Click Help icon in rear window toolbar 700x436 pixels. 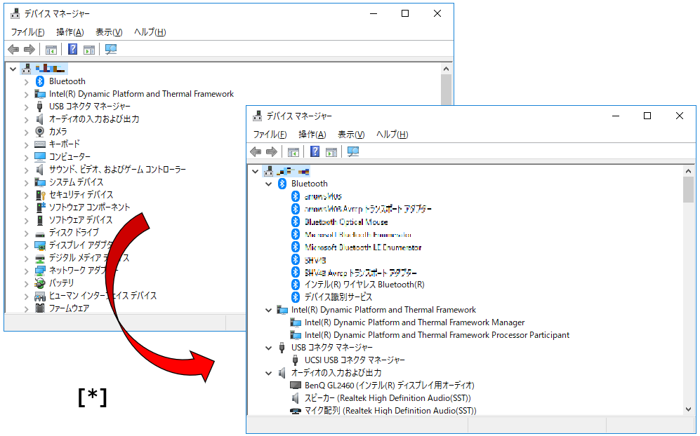pos(72,49)
